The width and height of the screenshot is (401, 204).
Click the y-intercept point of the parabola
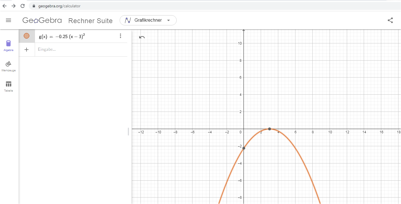(244, 148)
